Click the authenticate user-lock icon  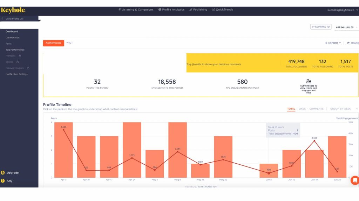point(309,81)
